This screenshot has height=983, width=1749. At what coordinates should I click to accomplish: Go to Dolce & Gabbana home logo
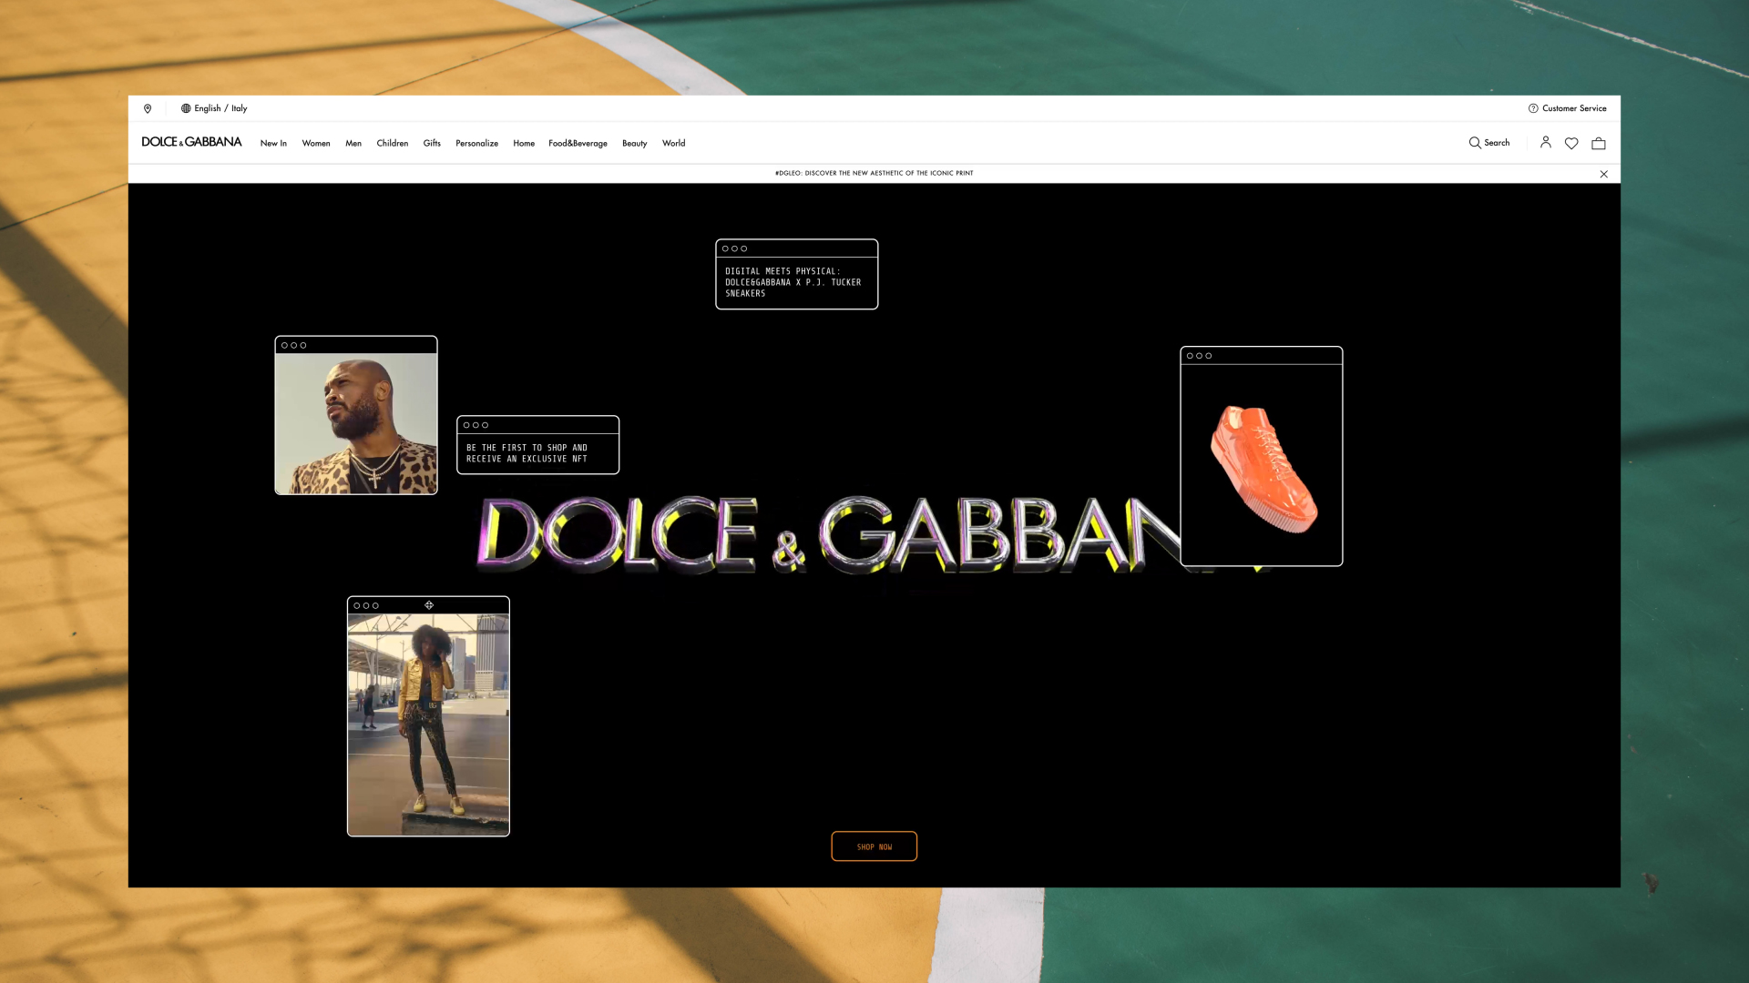point(191,142)
